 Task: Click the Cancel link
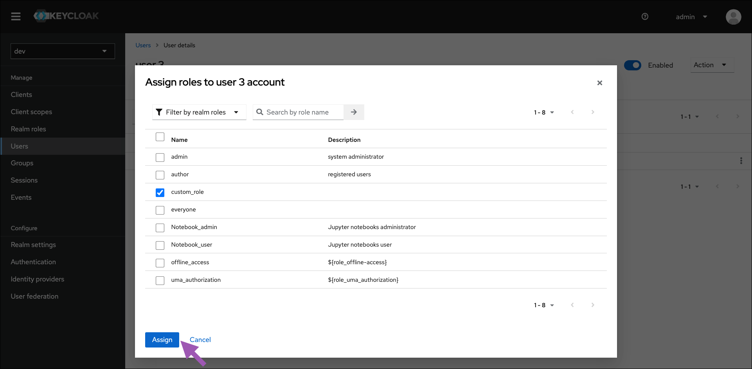pos(200,340)
